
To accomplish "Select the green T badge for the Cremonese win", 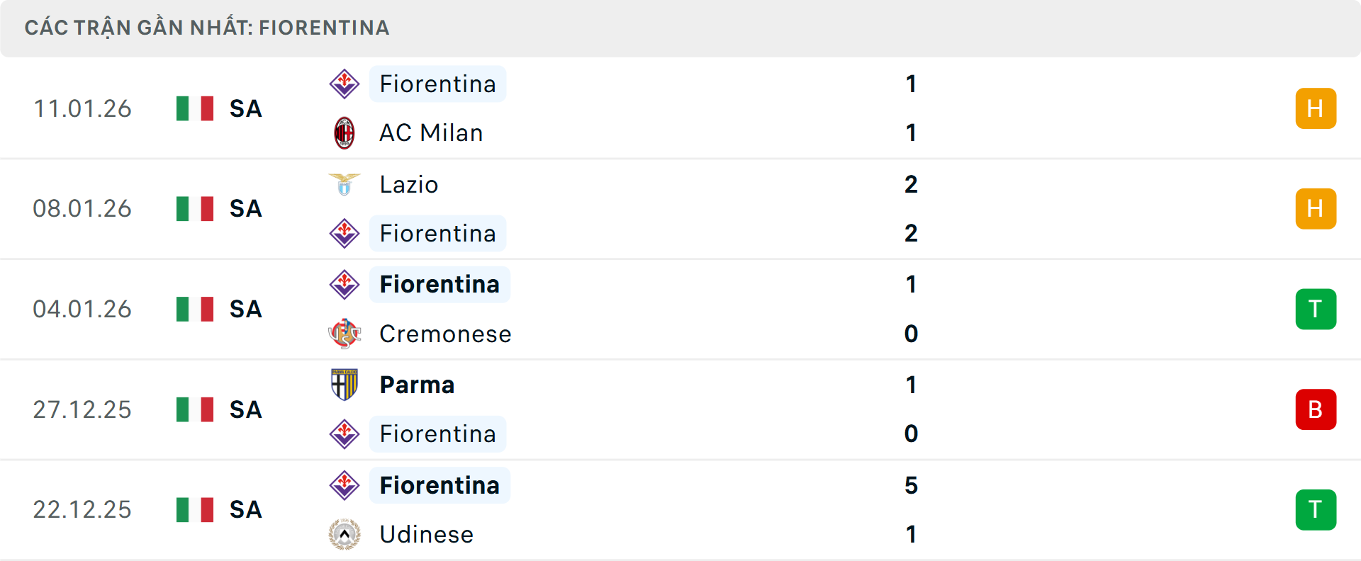I will point(1316,309).
